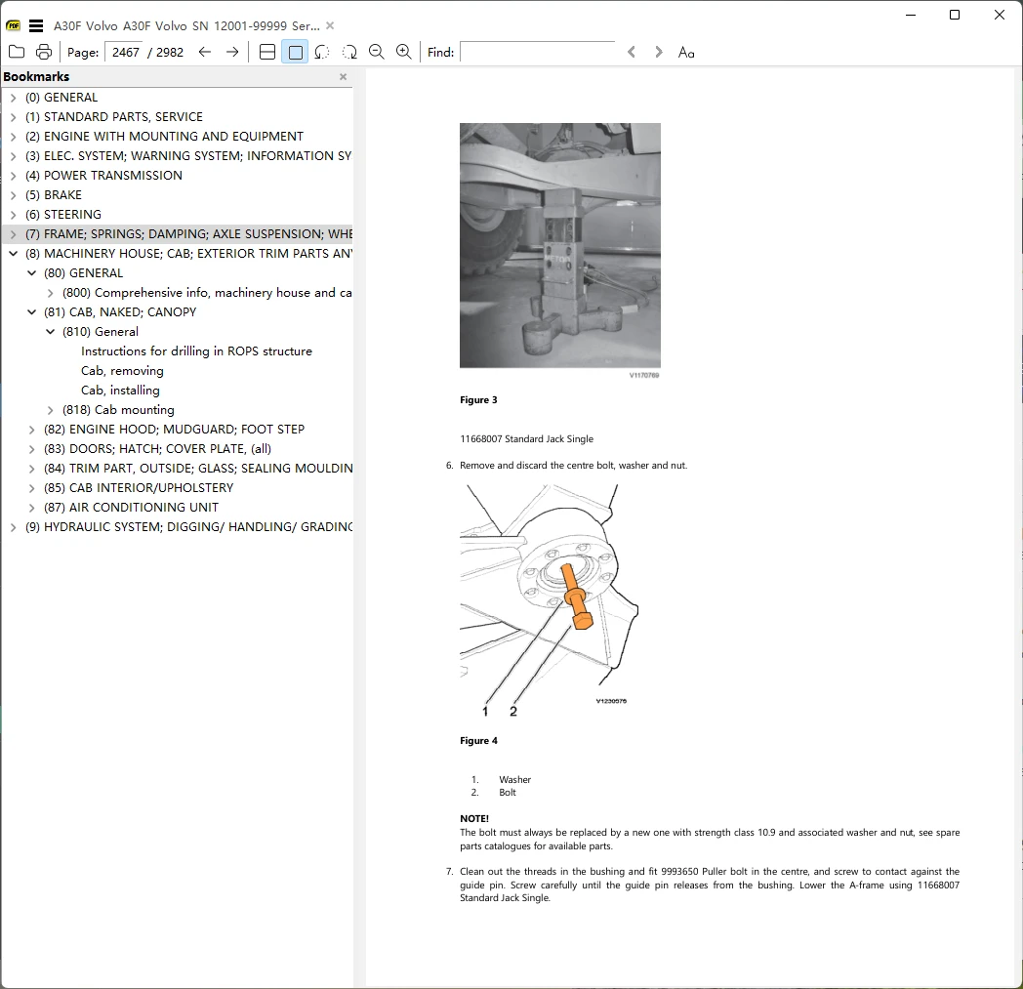Click the Find text input field
Image resolution: width=1023 pixels, height=989 pixels.
click(537, 52)
